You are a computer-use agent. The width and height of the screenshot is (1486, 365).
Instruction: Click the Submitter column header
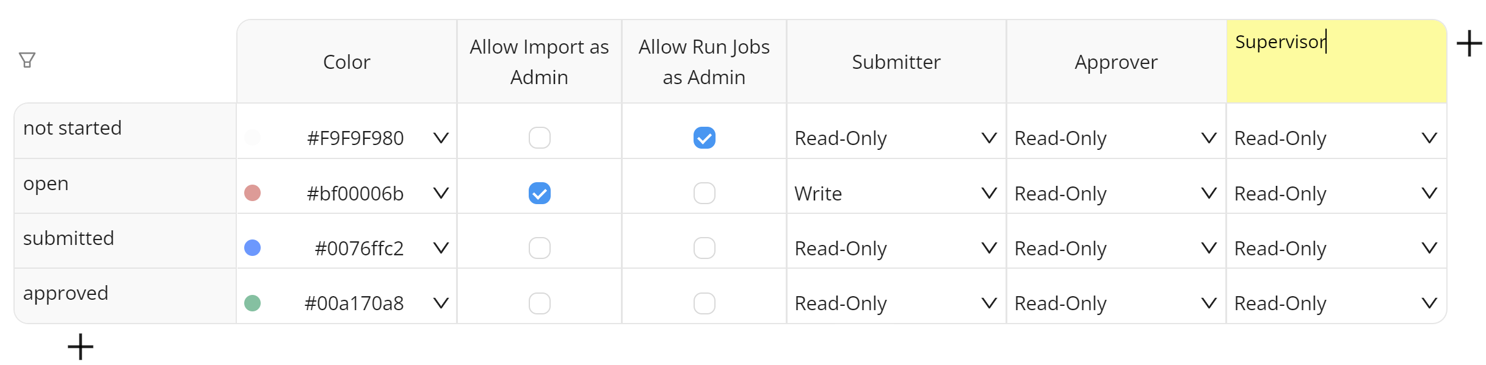point(896,62)
